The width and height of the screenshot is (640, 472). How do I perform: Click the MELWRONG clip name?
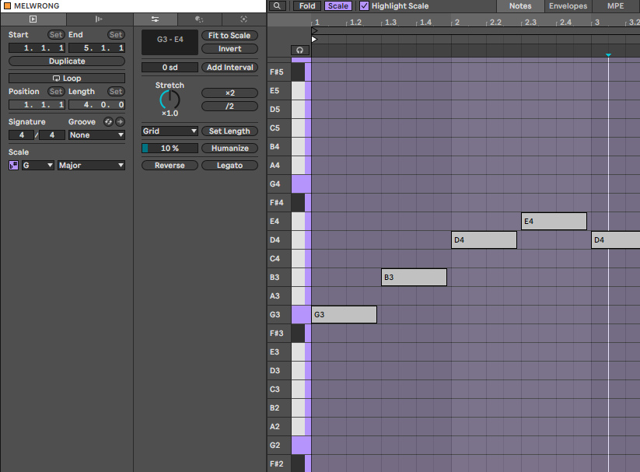[37, 5]
